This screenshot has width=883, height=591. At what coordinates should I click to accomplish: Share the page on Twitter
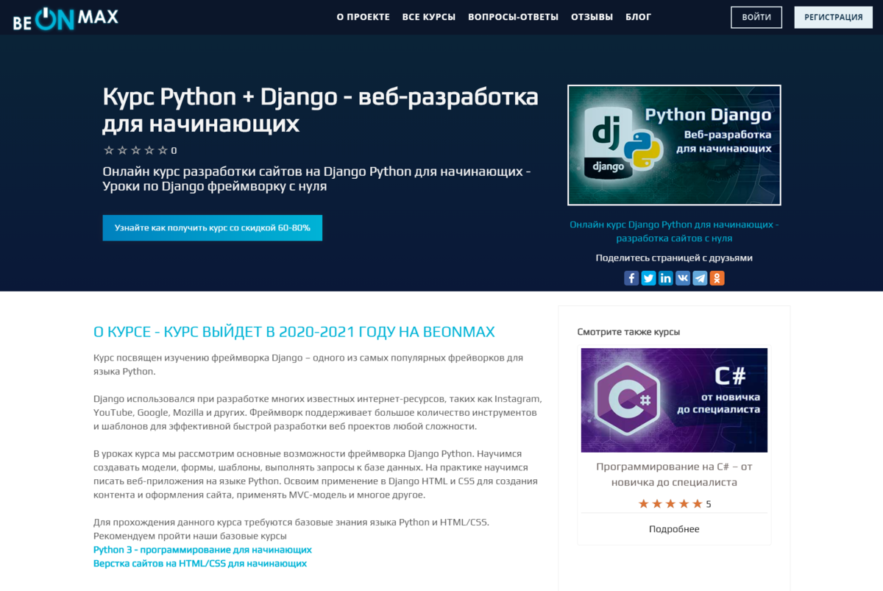coord(648,278)
